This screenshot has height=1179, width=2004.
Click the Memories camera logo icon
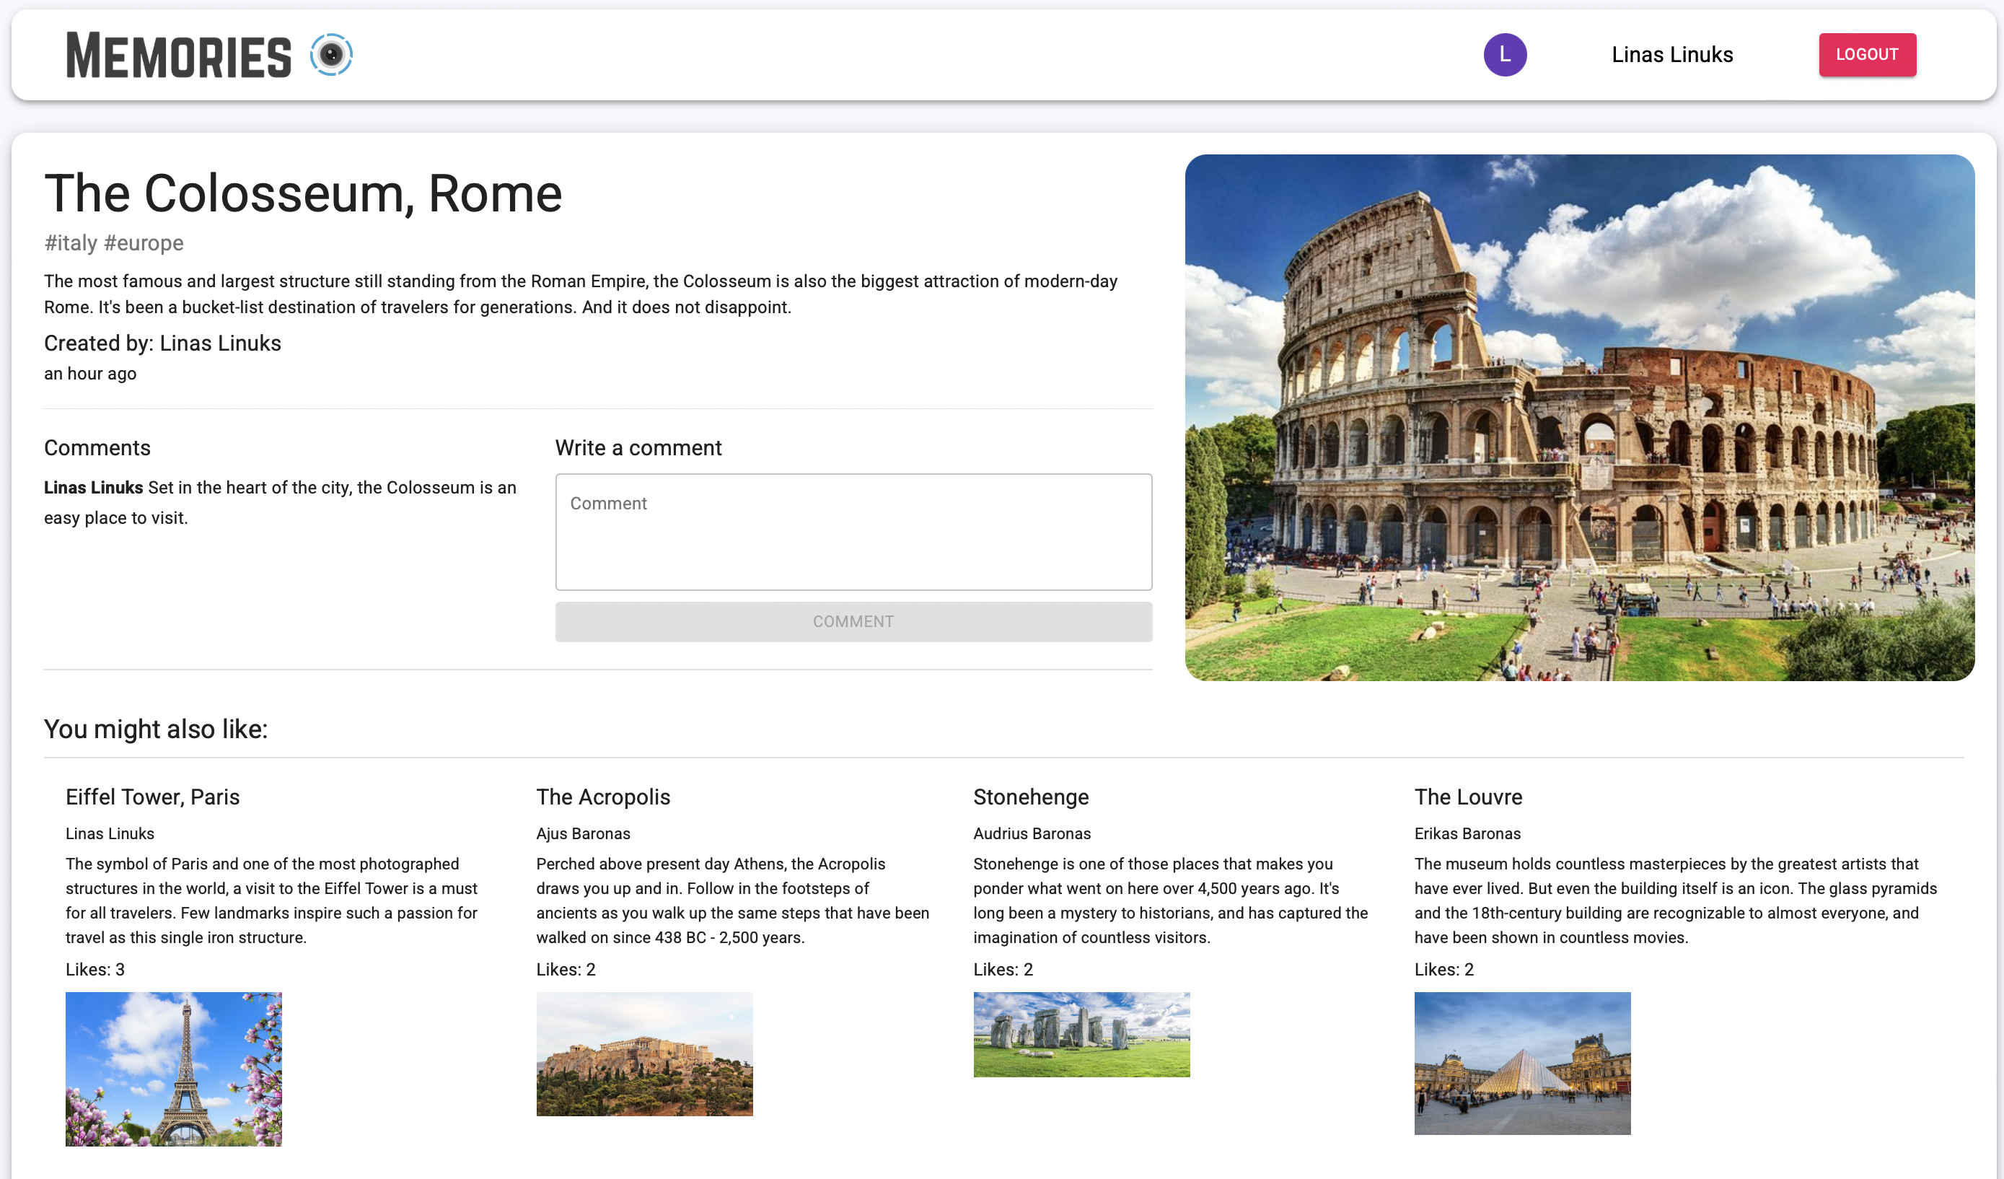(x=331, y=55)
